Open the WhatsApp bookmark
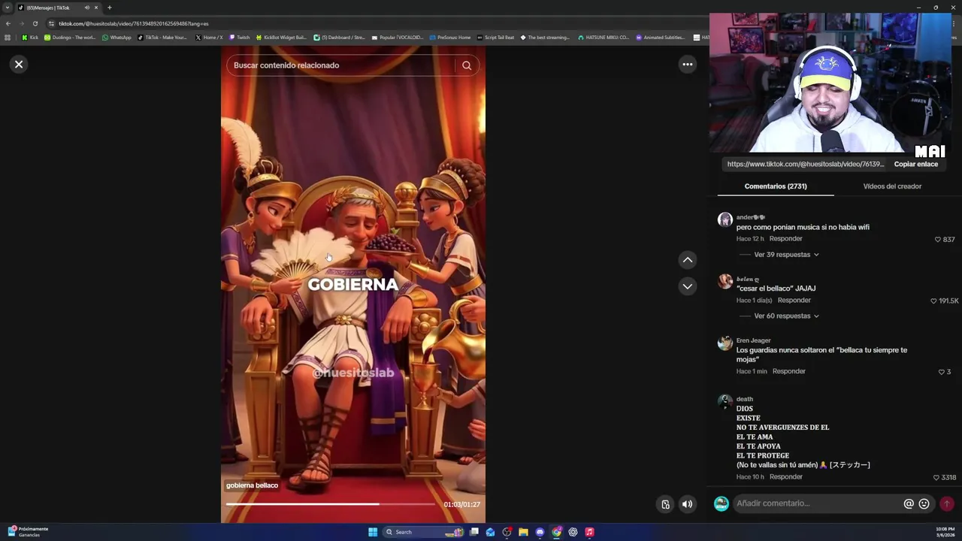The width and height of the screenshot is (962, 541). (x=116, y=38)
